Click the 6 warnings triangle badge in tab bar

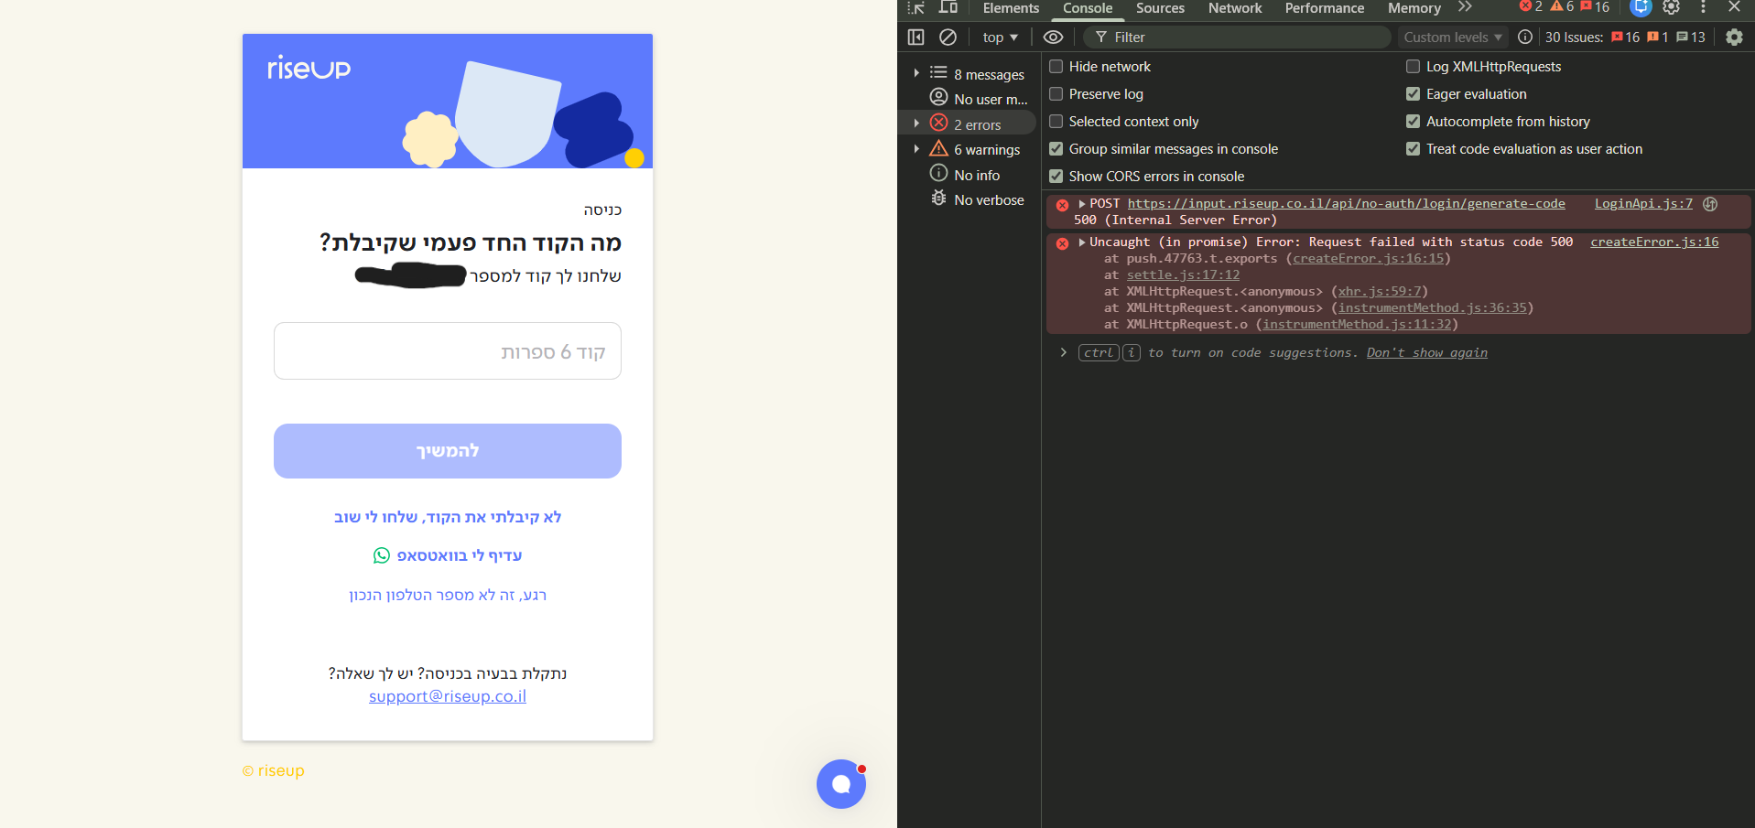1562,7
